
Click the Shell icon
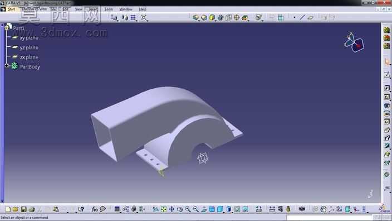coord(220,17)
